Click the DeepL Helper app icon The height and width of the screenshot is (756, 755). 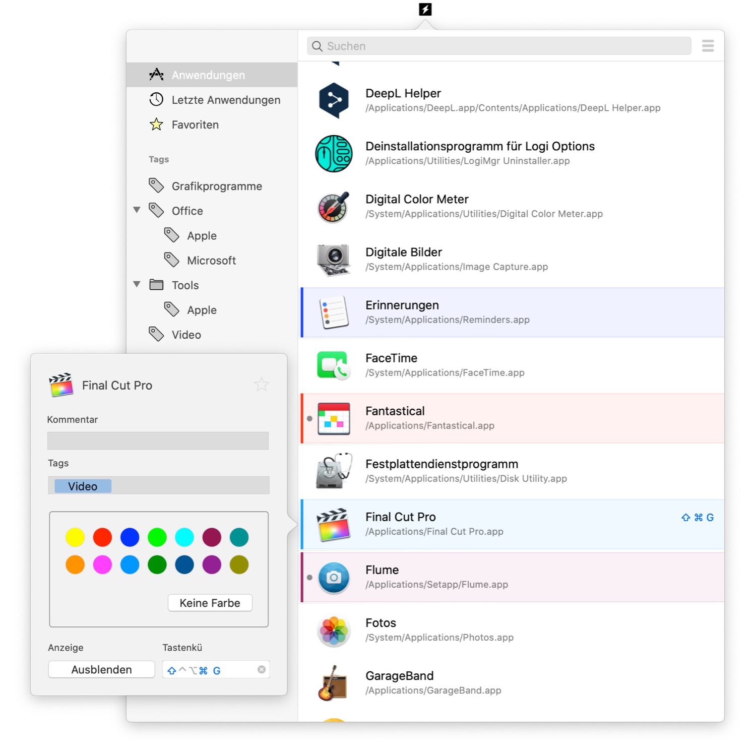[x=333, y=101]
